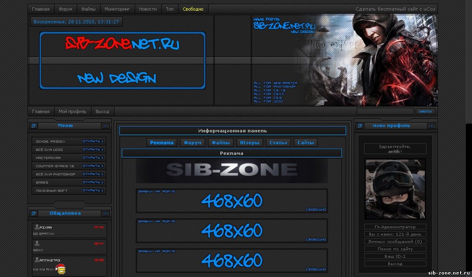This screenshot has width=472, height=277.
Task: Click the 2P icon beside Меню header
Action: coord(34,126)
